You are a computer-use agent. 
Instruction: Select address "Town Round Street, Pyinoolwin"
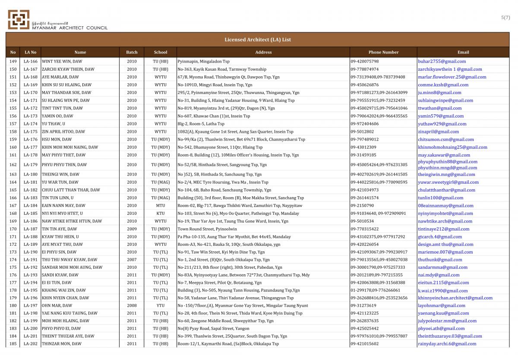207,229
